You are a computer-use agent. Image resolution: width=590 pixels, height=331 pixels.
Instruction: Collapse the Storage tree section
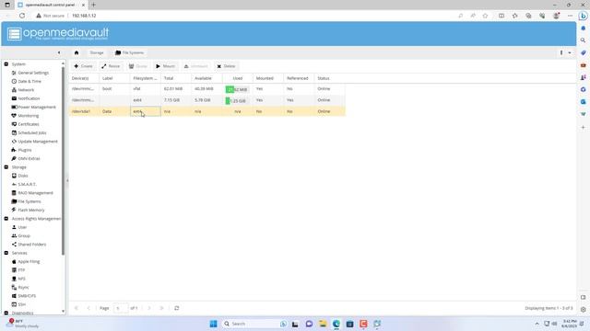click(6, 167)
